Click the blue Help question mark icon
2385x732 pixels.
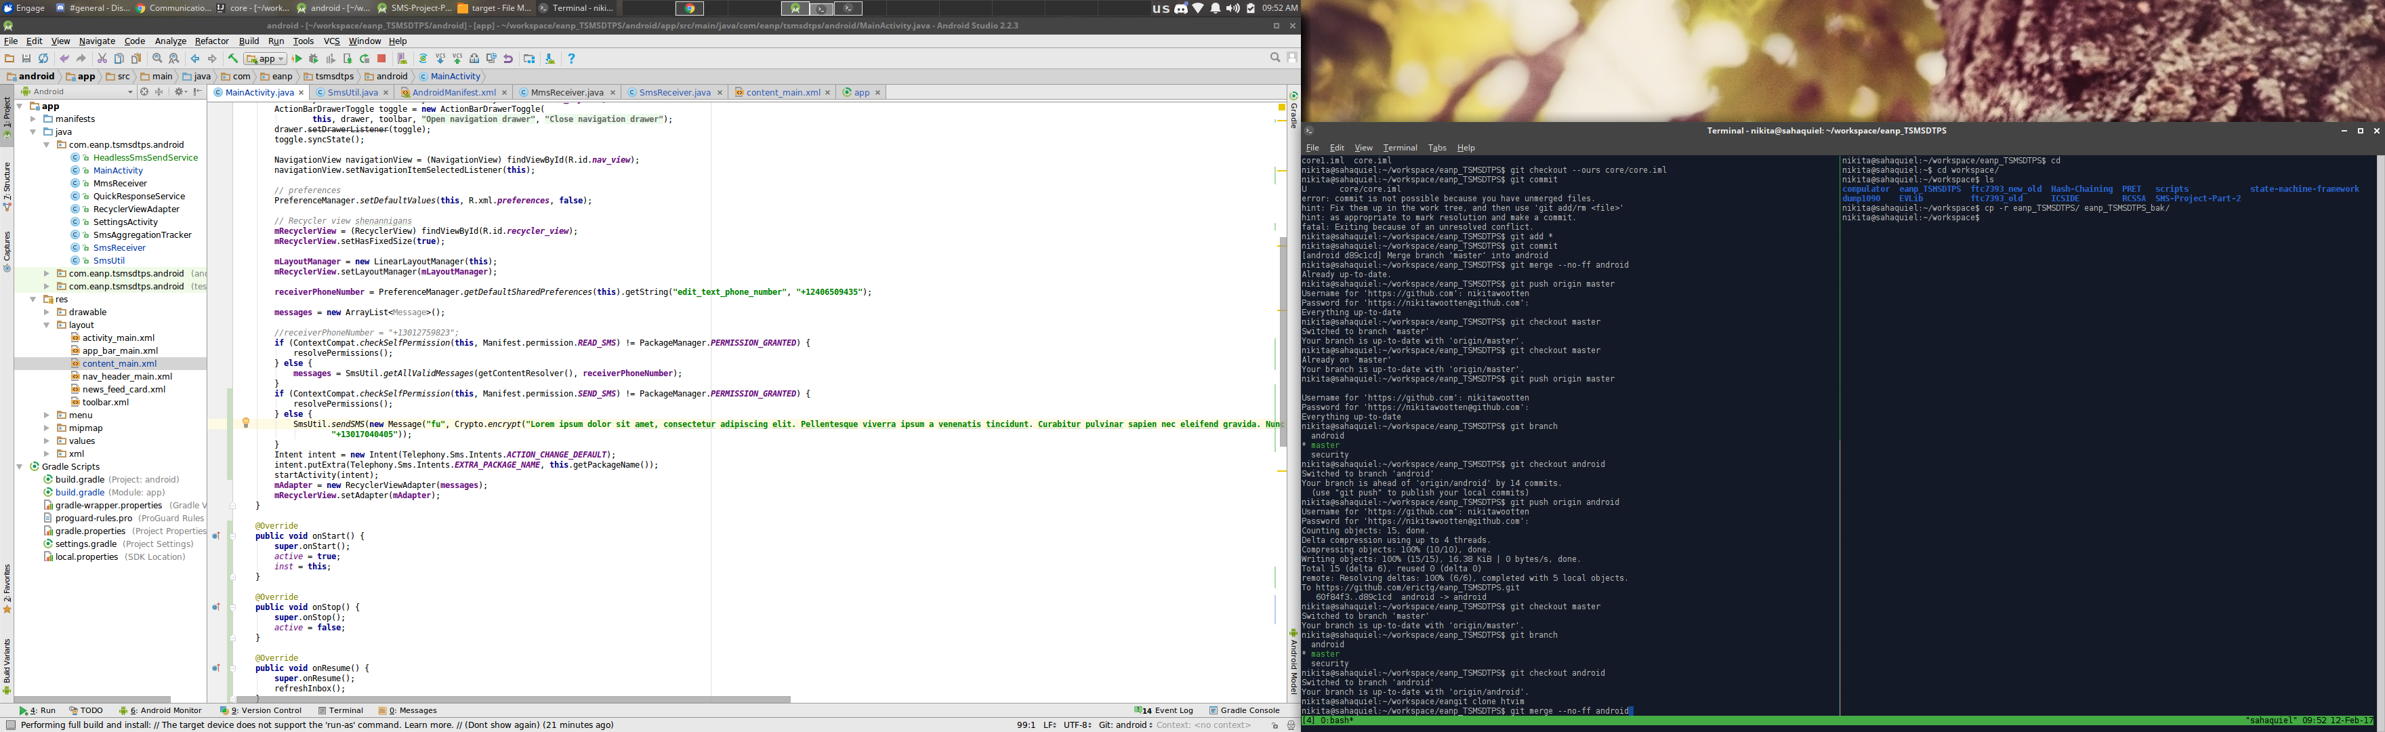[571, 58]
